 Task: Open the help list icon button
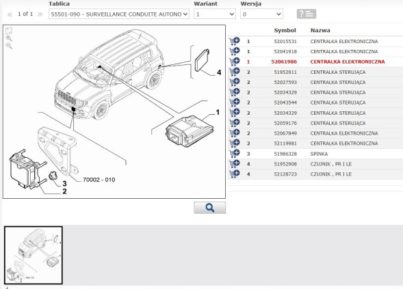click(307, 14)
